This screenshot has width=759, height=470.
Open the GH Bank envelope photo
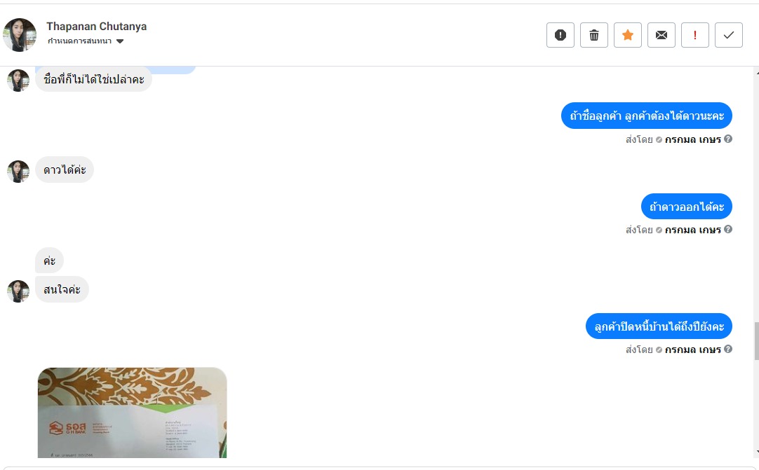click(x=132, y=413)
